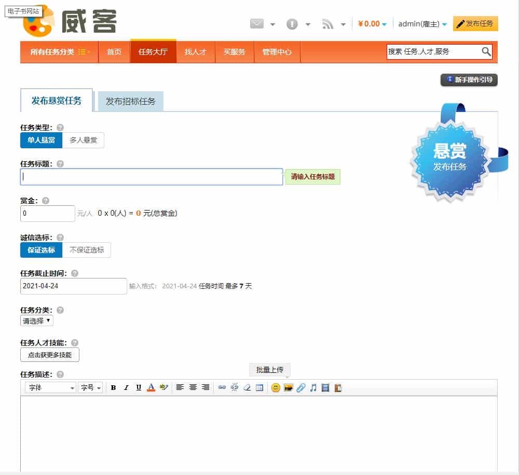
Task: Click help icon beside 任务人才技能
Action: pyautogui.click(x=74, y=343)
